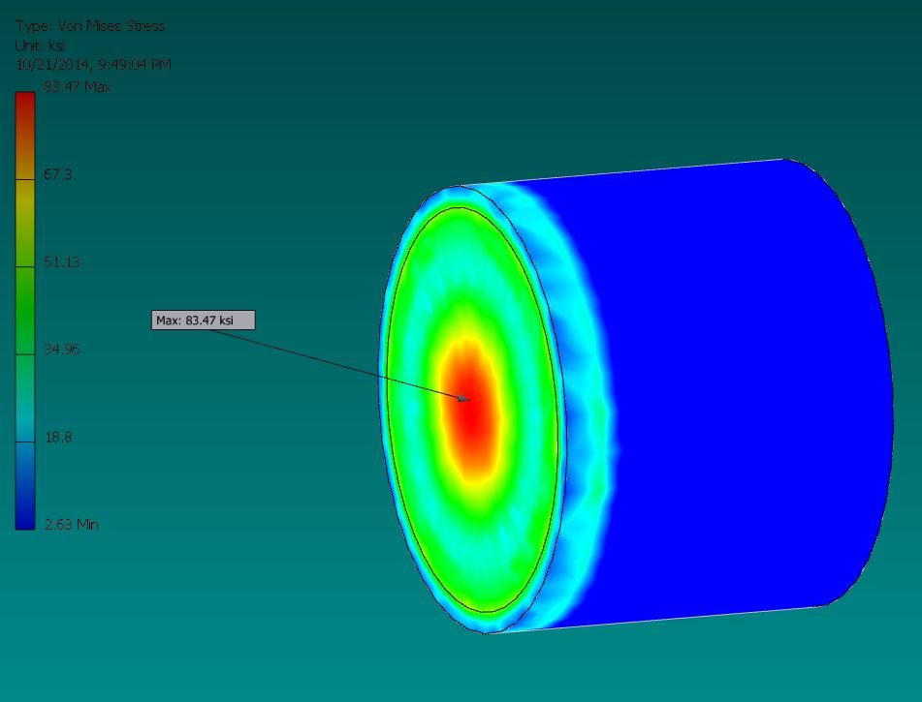Click the 'Type: Von Mises Stress' text
The image size is (922, 702).
click(x=90, y=26)
